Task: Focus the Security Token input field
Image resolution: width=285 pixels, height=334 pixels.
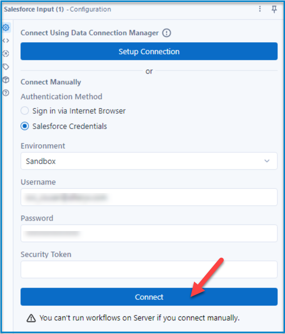Action: point(149,269)
